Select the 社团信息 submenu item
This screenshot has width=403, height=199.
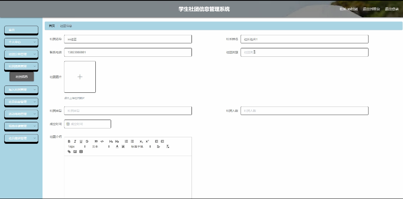coord(21,77)
